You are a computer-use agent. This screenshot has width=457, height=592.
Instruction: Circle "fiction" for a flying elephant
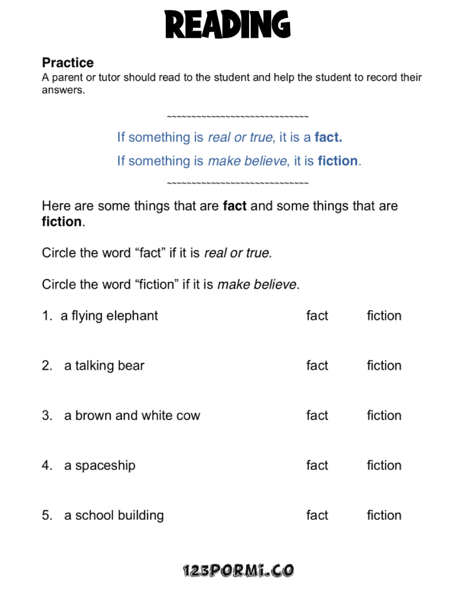(384, 316)
